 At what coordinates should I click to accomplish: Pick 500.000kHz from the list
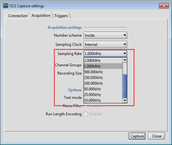pyautogui.click(x=103, y=72)
